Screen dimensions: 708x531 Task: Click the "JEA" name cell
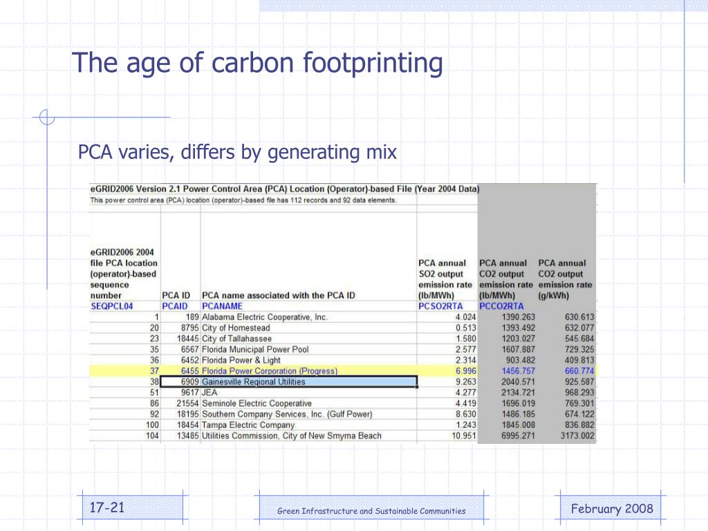click(x=209, y=393)
